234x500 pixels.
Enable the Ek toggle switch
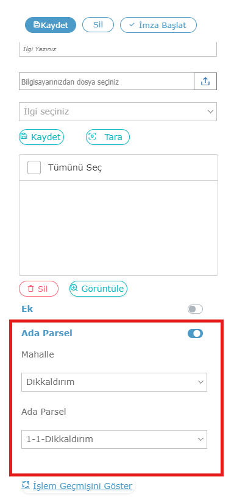point(195,309)
